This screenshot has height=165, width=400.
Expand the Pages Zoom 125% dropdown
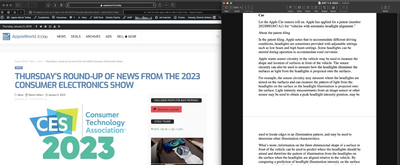pyautogui.click(x=237, y=7)
